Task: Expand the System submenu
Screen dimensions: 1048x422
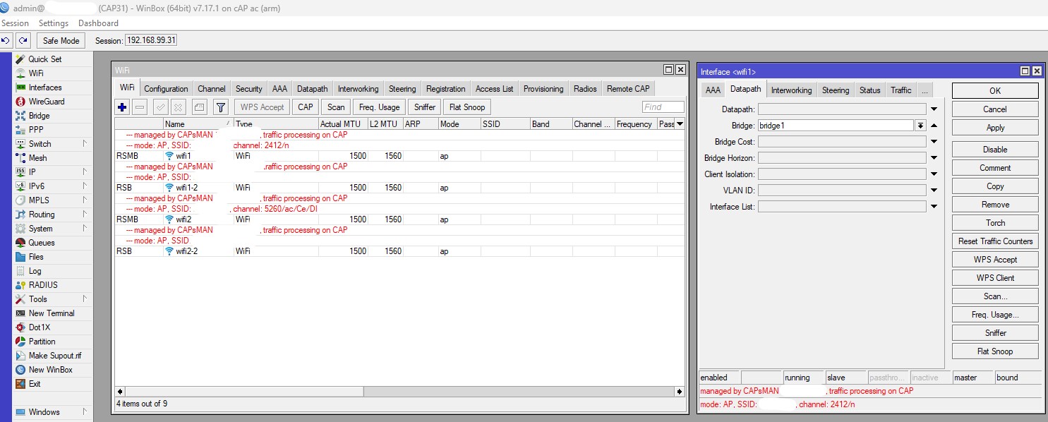Action: [x=85, y=229]
